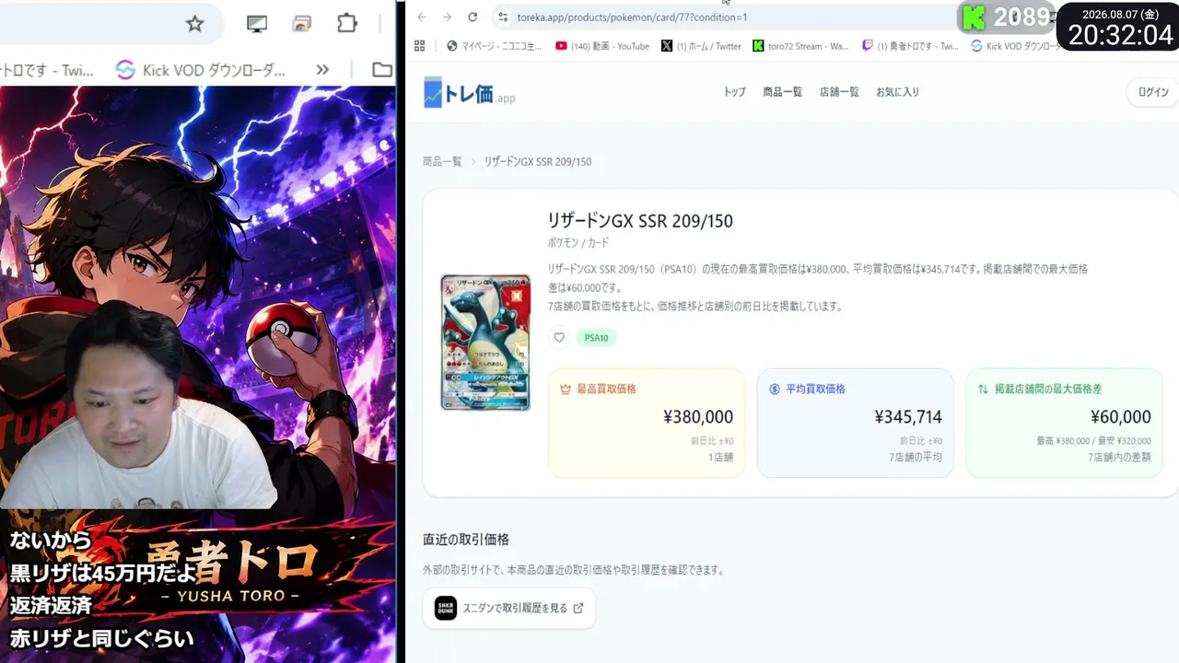Bookmark page with star icon in left window
Screen dimensions: 1179x663
click(194, 24)
